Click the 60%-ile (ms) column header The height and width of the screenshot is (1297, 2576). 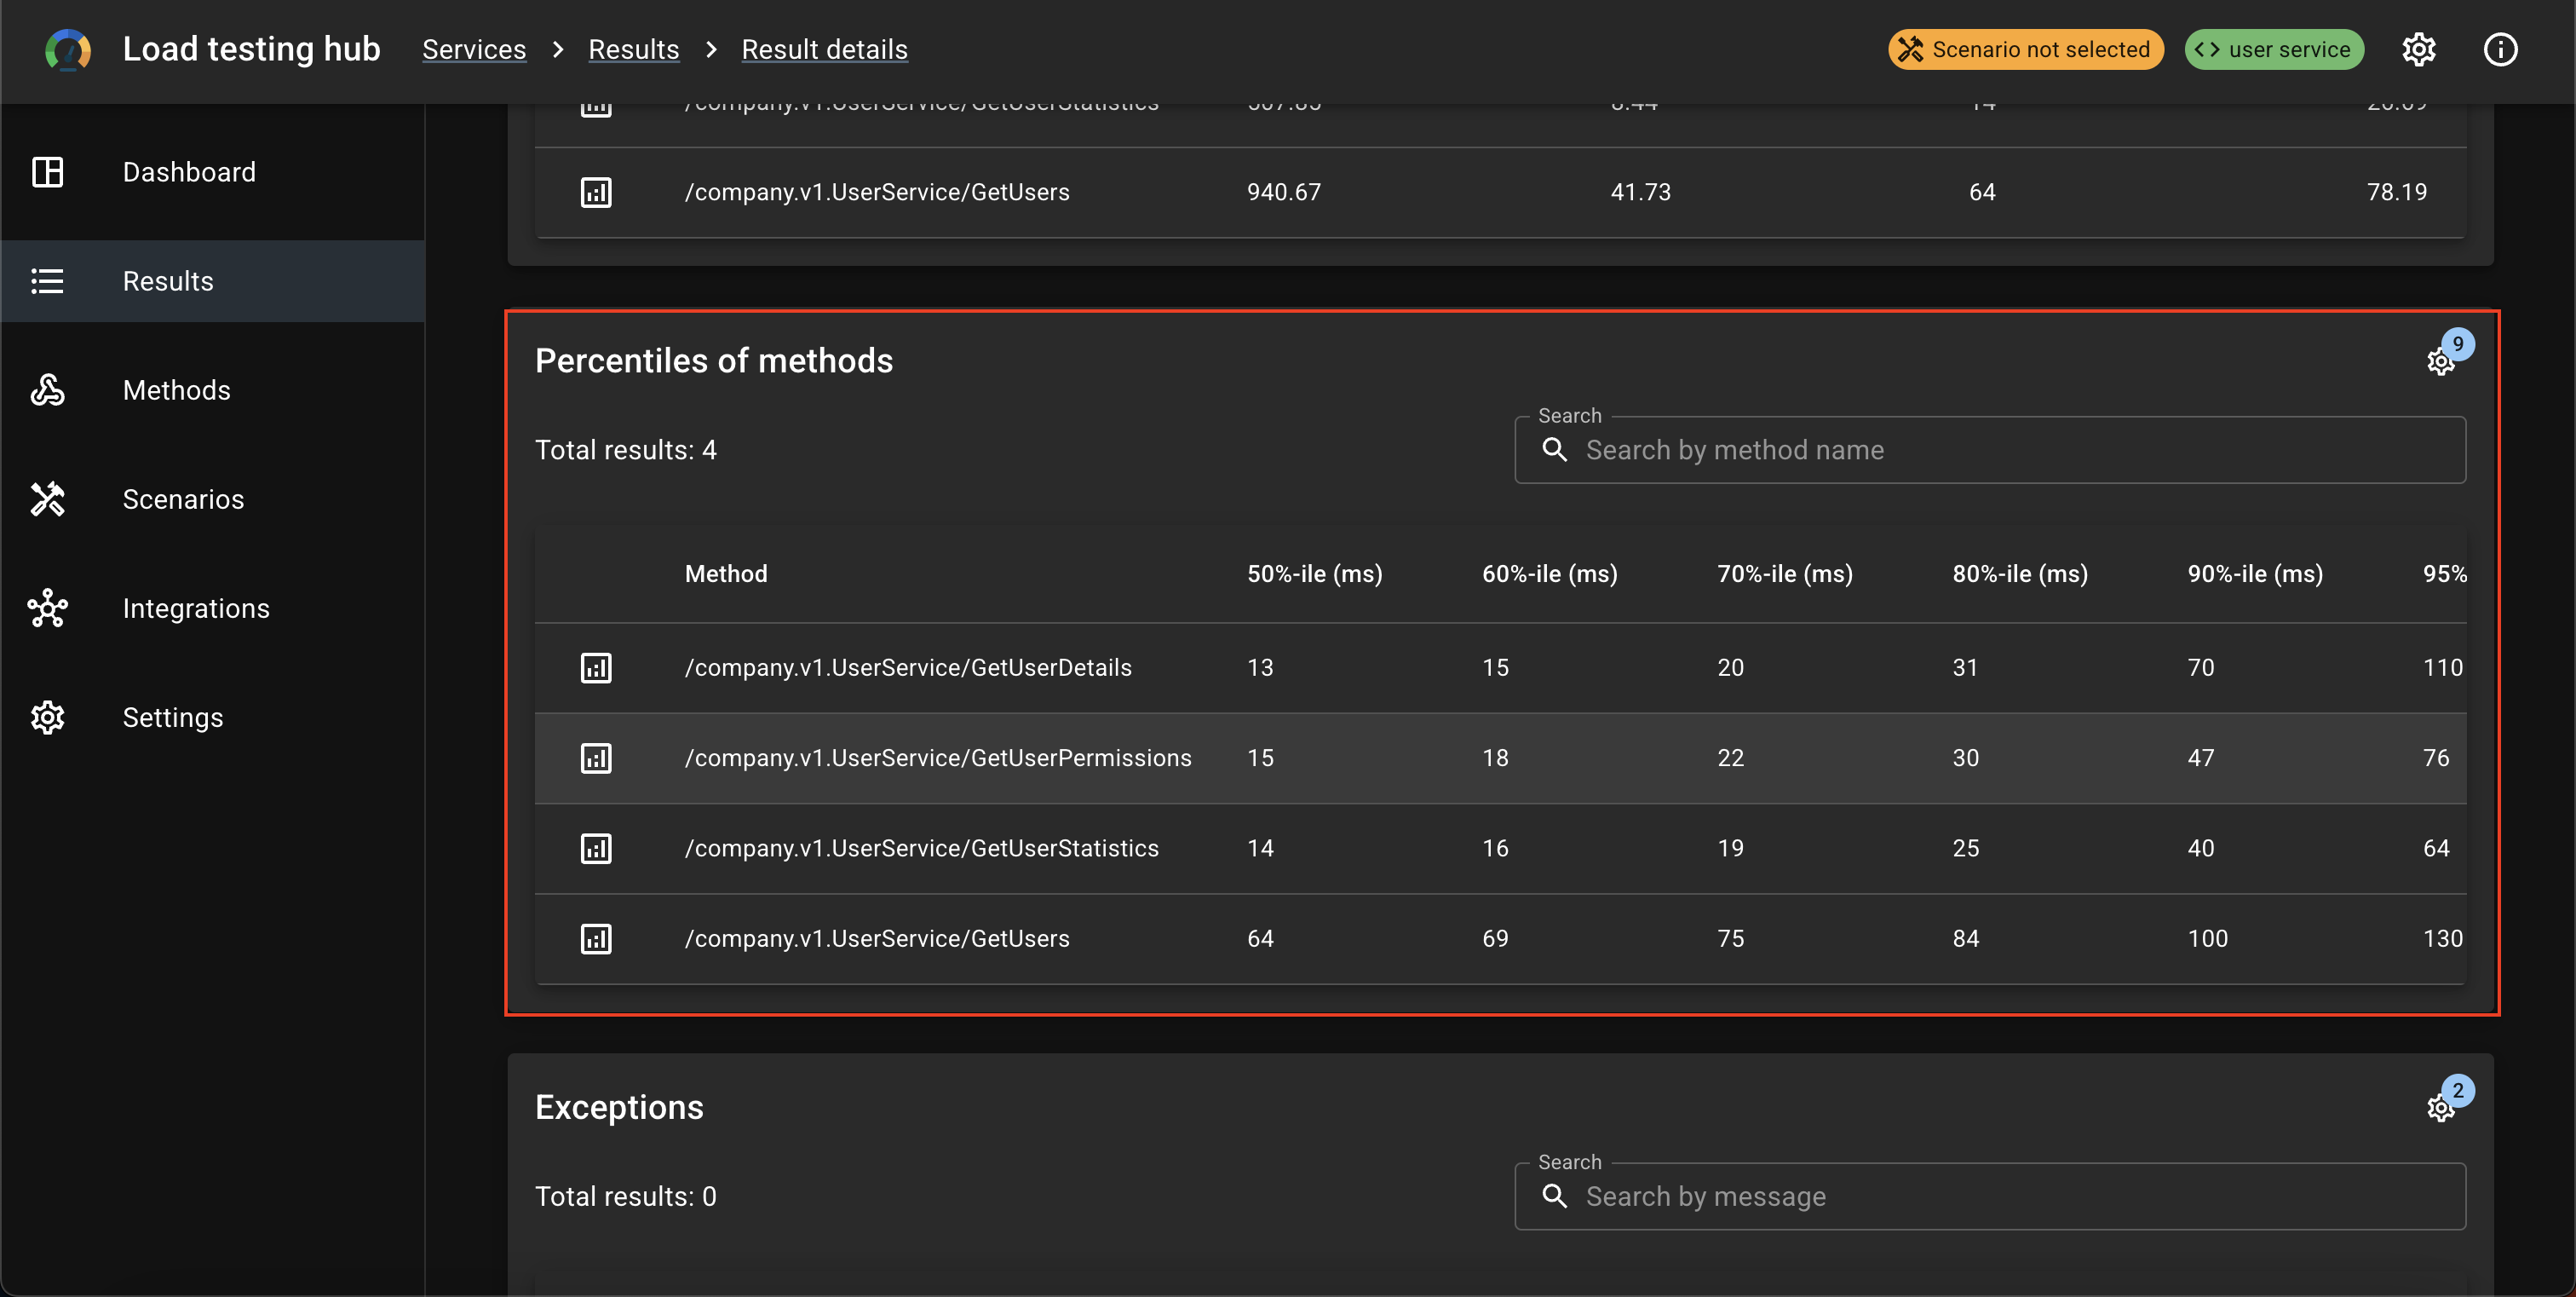[x=1550, y=574]
